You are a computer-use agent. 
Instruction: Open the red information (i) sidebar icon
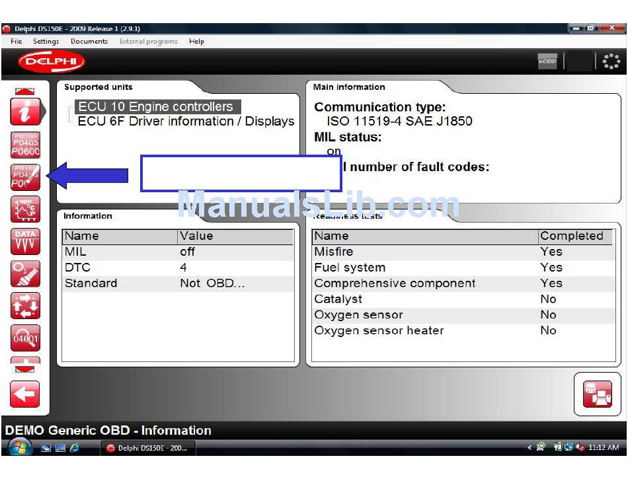click(x=25, y=112)
